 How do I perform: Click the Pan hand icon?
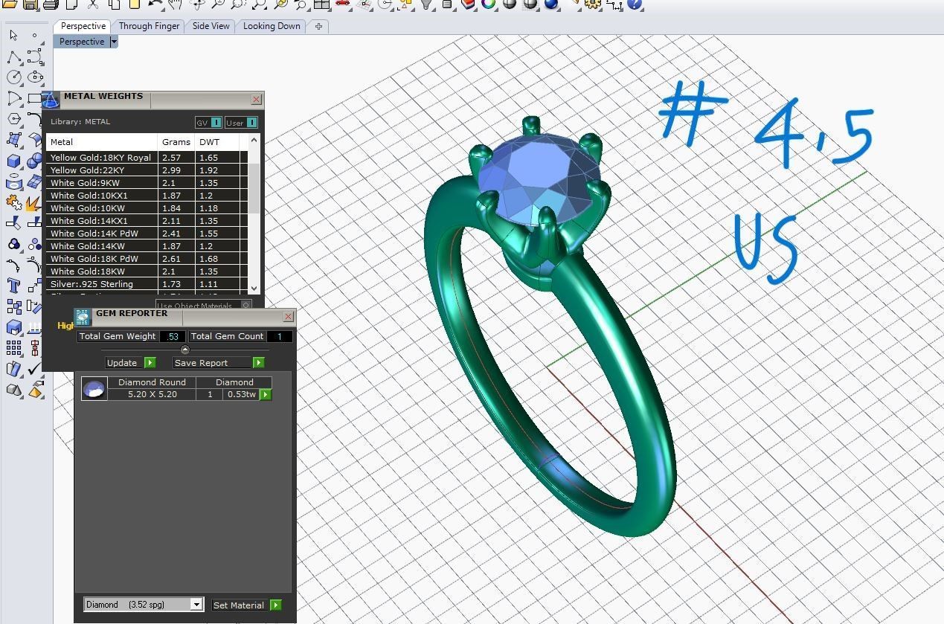point(175,4)
